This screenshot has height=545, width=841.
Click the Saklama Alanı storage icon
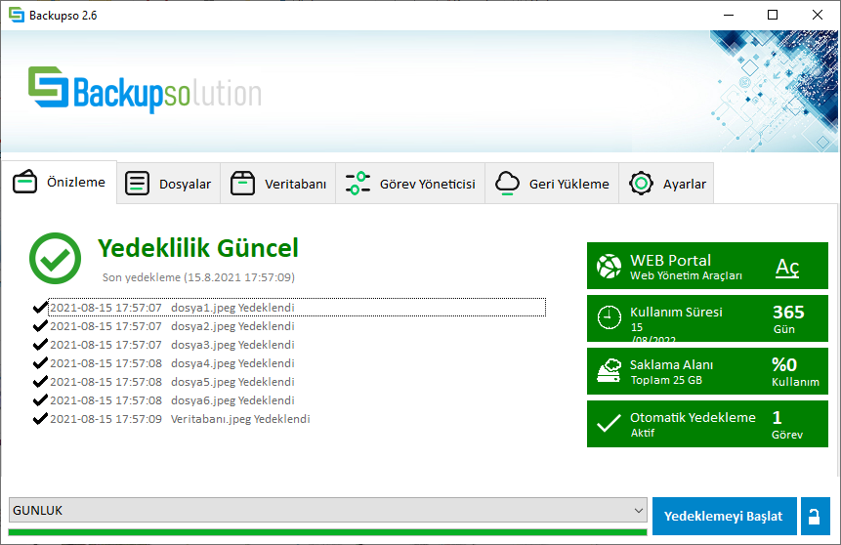click(x=609, y=371)
